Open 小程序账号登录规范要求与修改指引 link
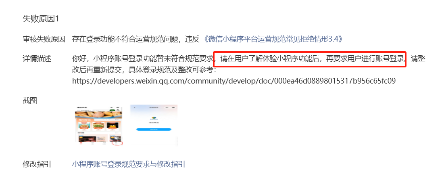 click(129, 164)
